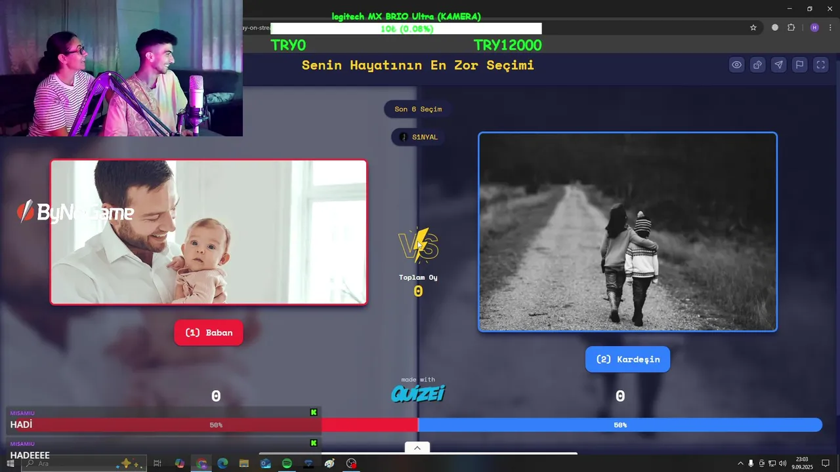This screenshot has width=840, height=472.
Task: Open the volume speaker icon in tray
Action: [x=782, y=463]
